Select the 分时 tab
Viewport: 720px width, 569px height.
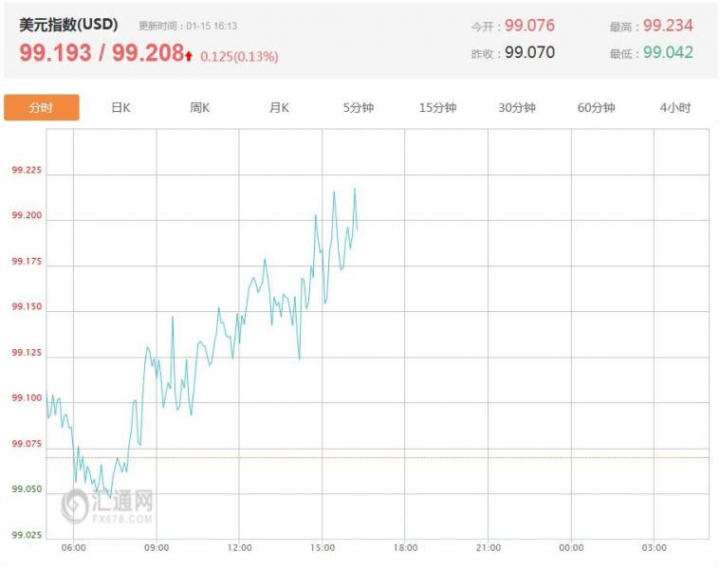click(x=41, y=108)
